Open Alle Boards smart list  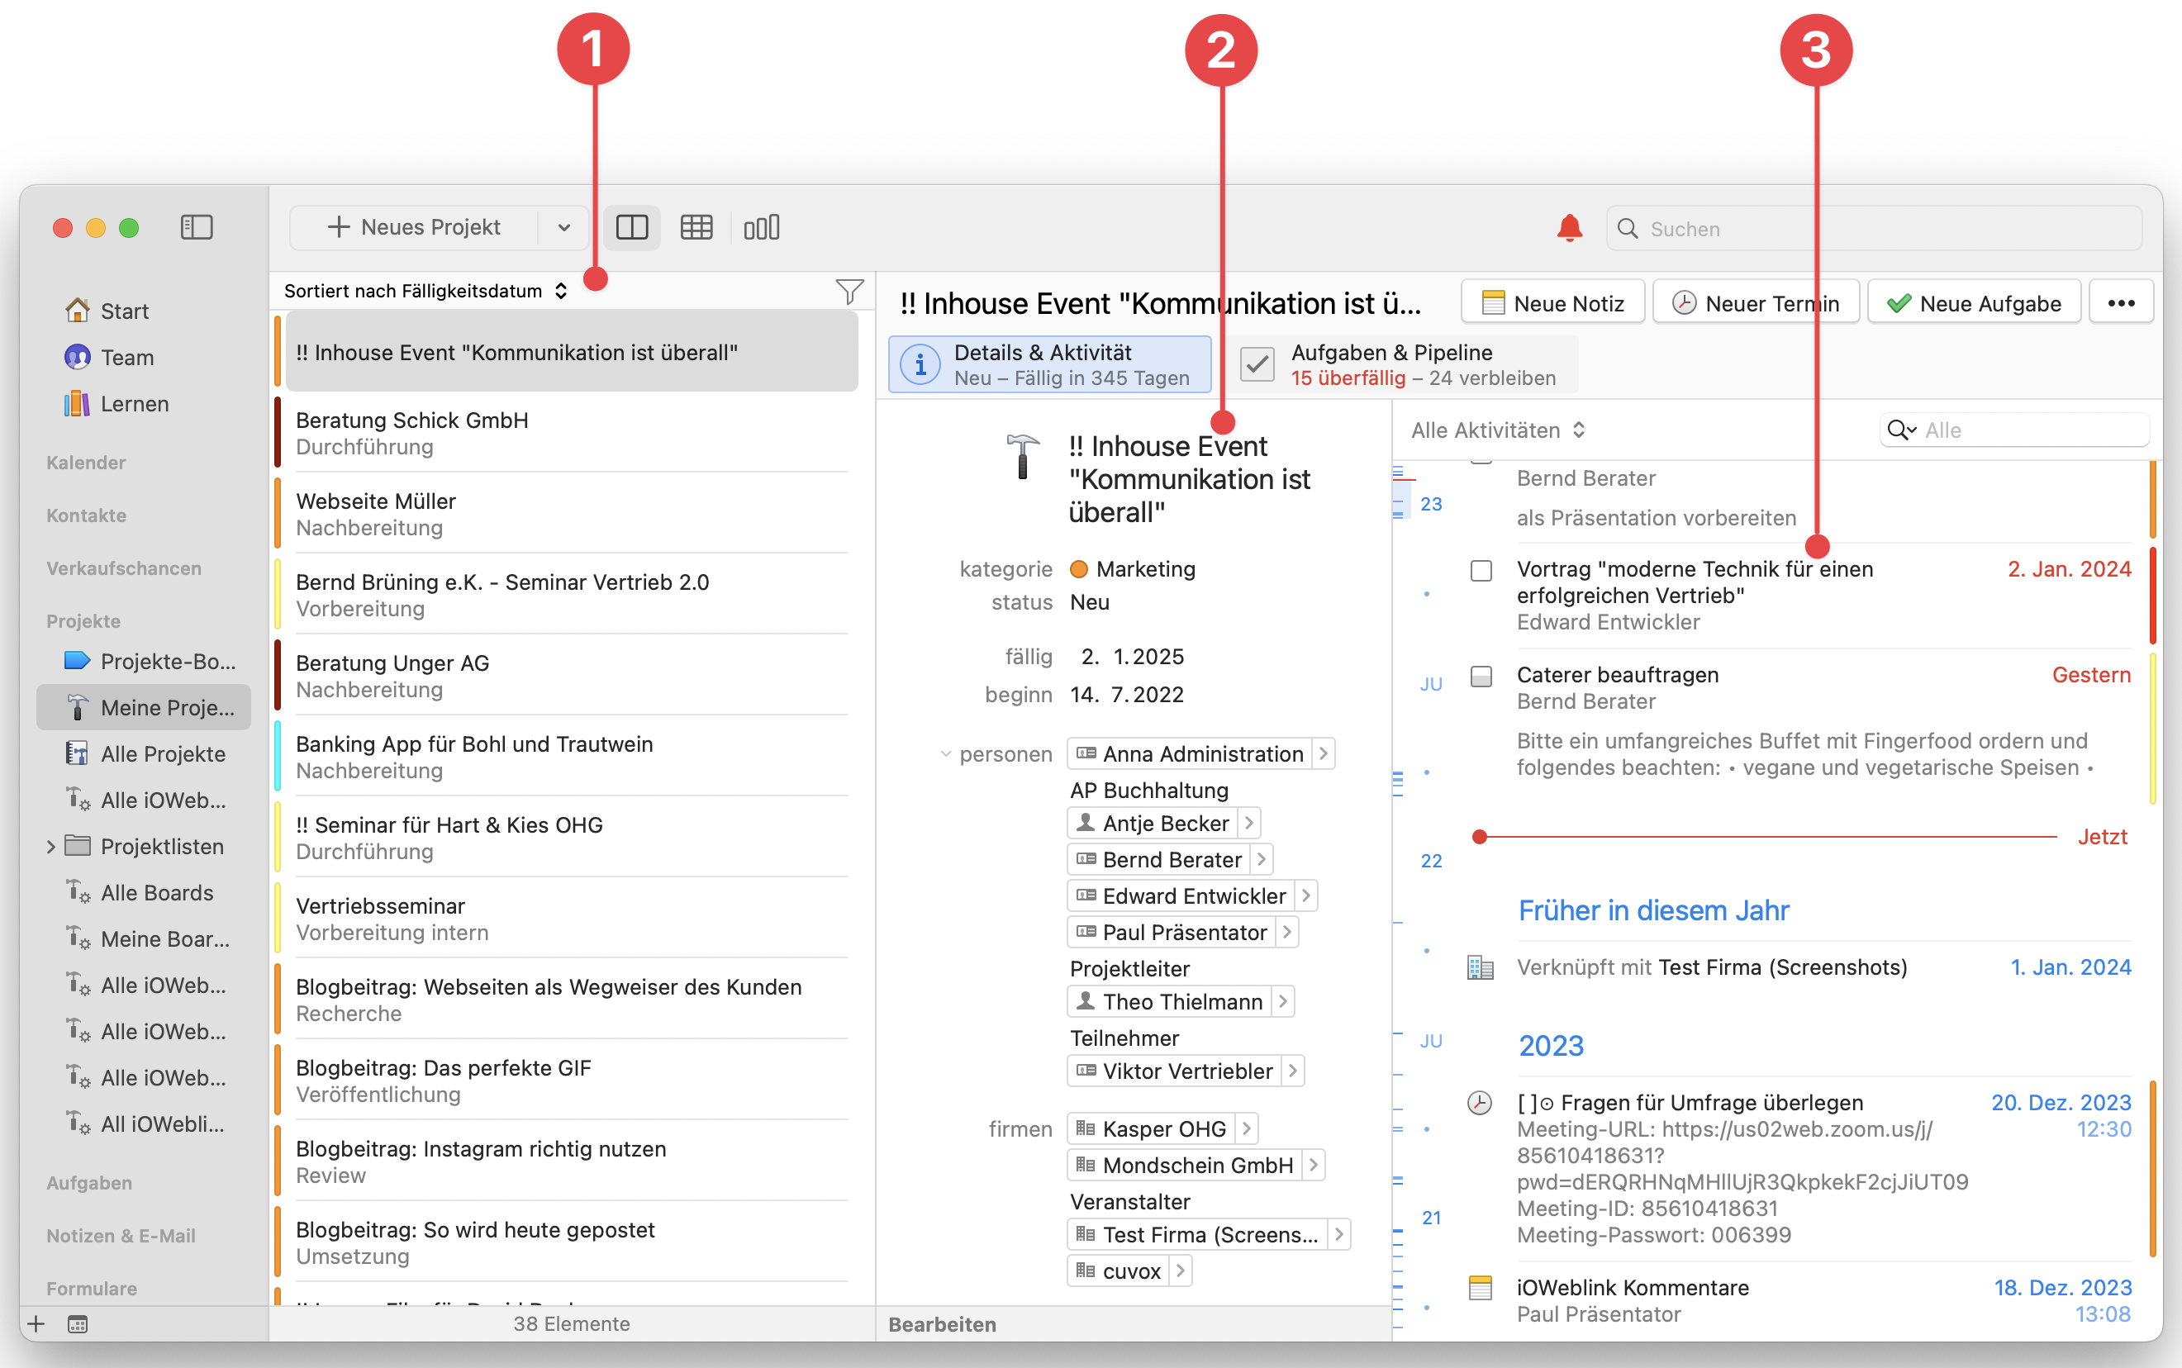click(x=140, y=892)
